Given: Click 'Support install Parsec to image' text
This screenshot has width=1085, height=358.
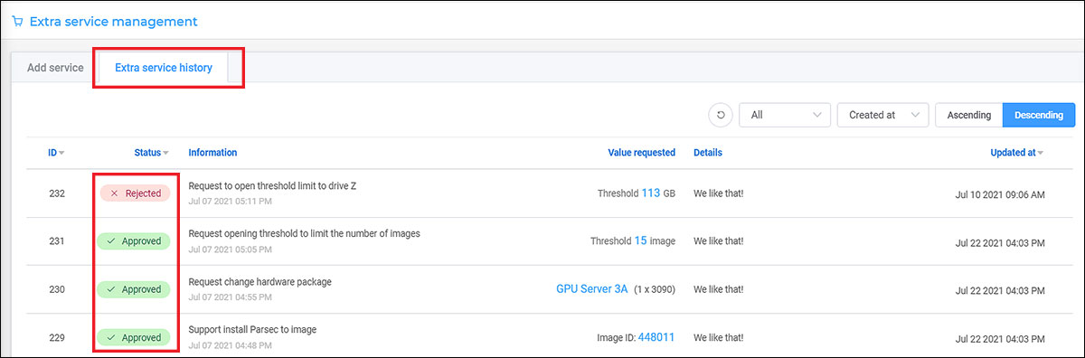Looking at the screenshot, I should coord(252,329).
